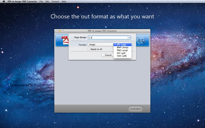Open the Help menu
Image resolution: width=205 pixels, height=128 pixels.
[x=64, y=2]
